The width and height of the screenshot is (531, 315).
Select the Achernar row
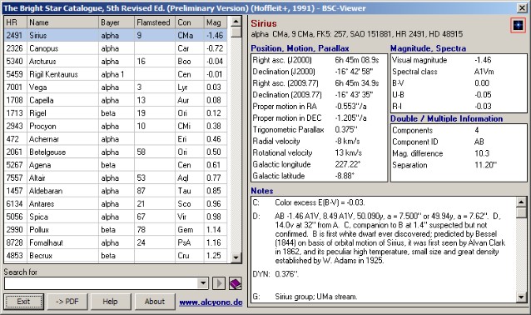116,139
